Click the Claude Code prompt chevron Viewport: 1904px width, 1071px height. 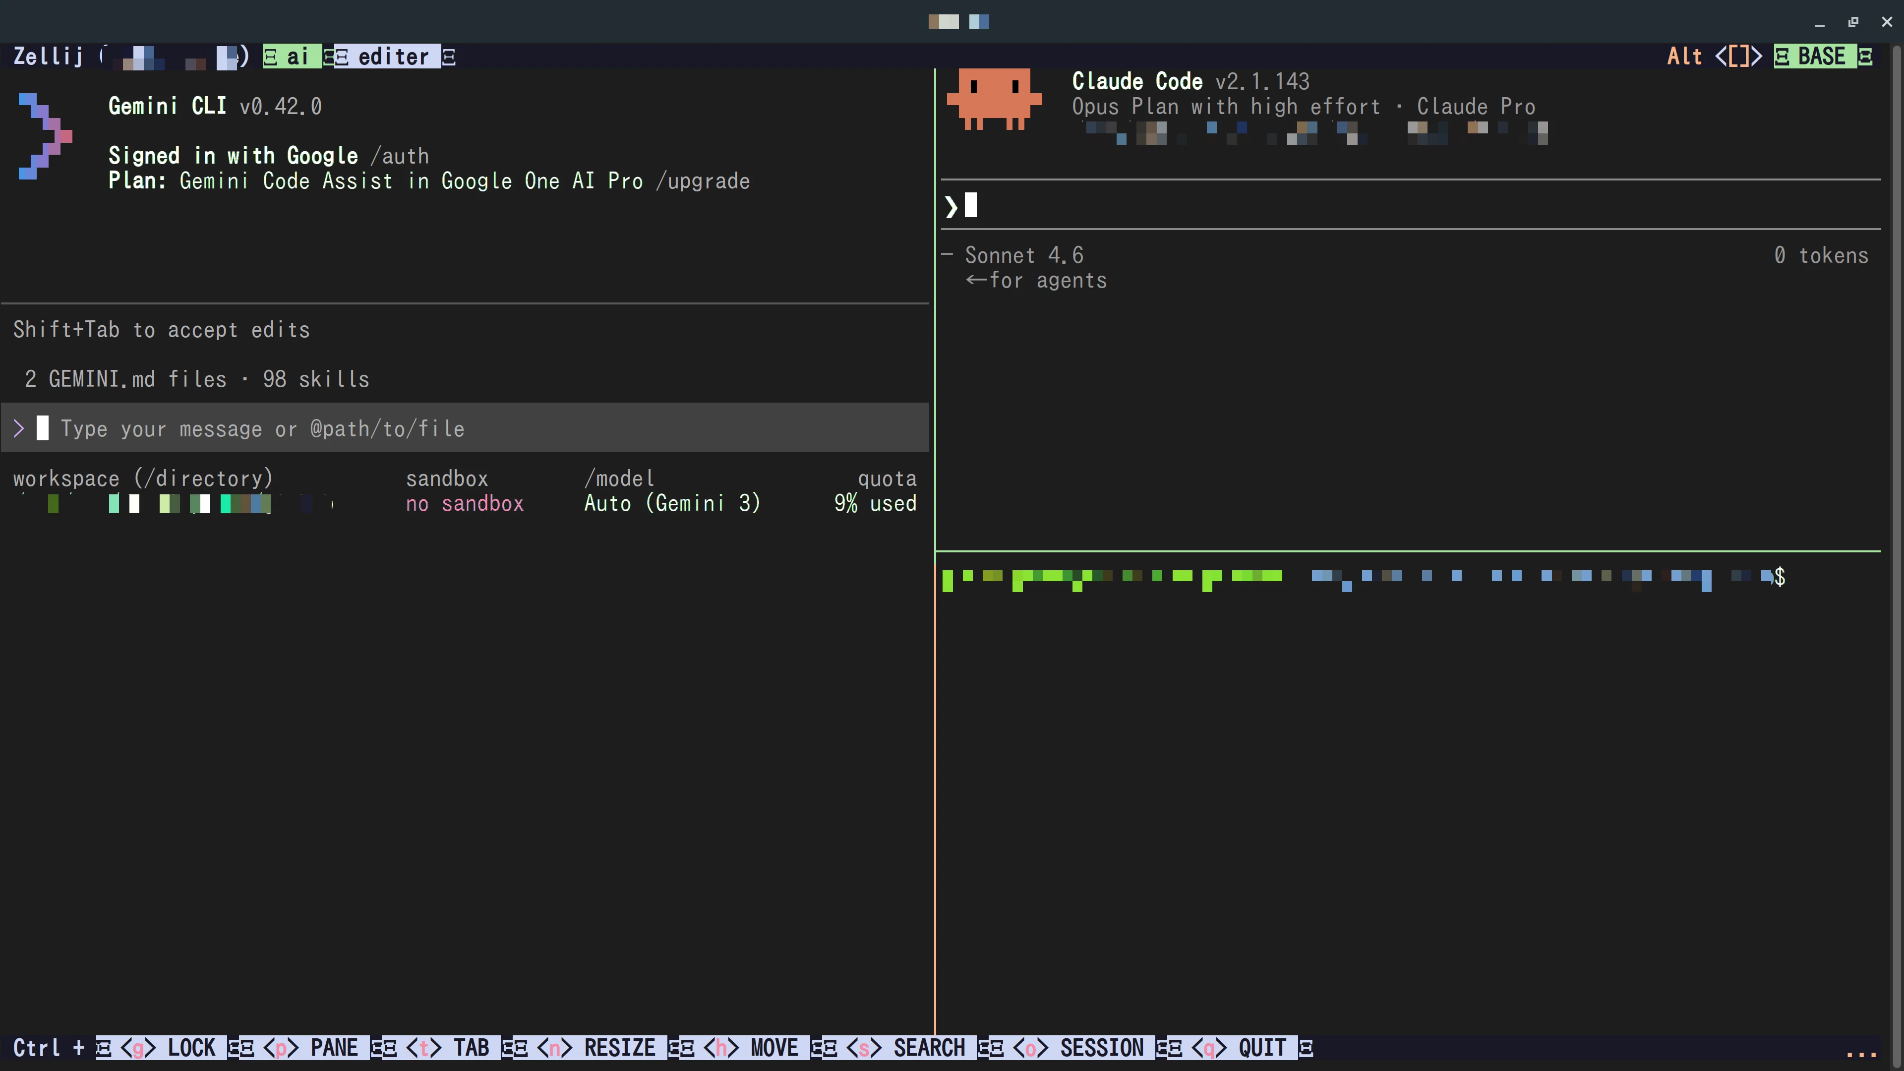(x=952, y=206)
